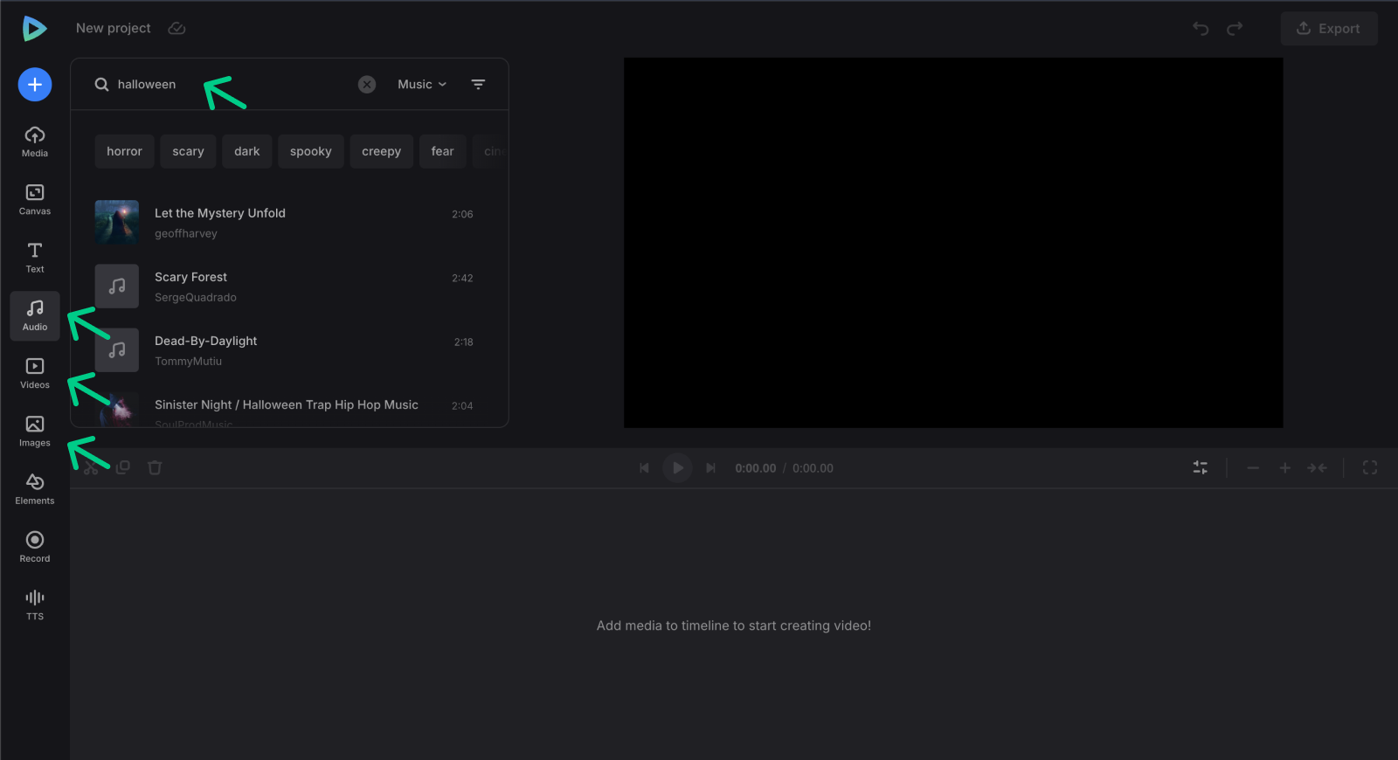Click the black video preview canvas
The image size is (1398, 760).
[953, 243]
